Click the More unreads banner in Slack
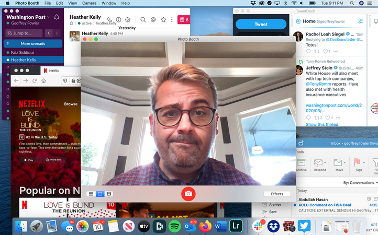 point(32,43)
